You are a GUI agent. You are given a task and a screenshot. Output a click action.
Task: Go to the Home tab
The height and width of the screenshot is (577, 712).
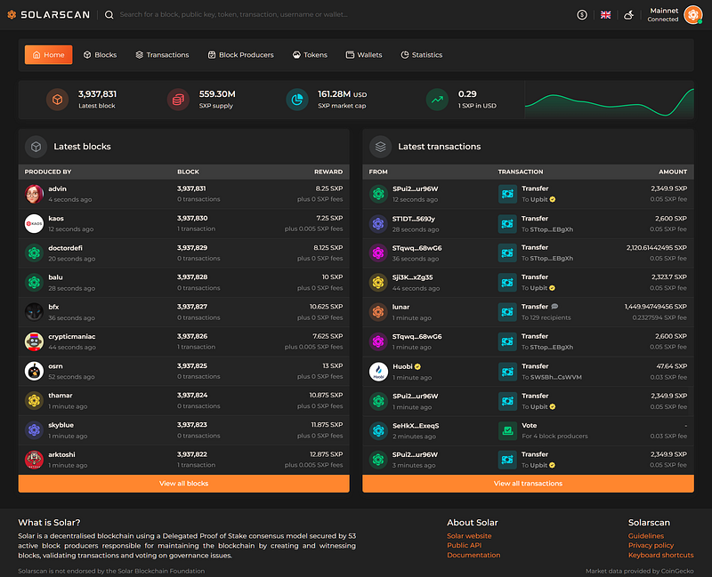pos(49,55)
